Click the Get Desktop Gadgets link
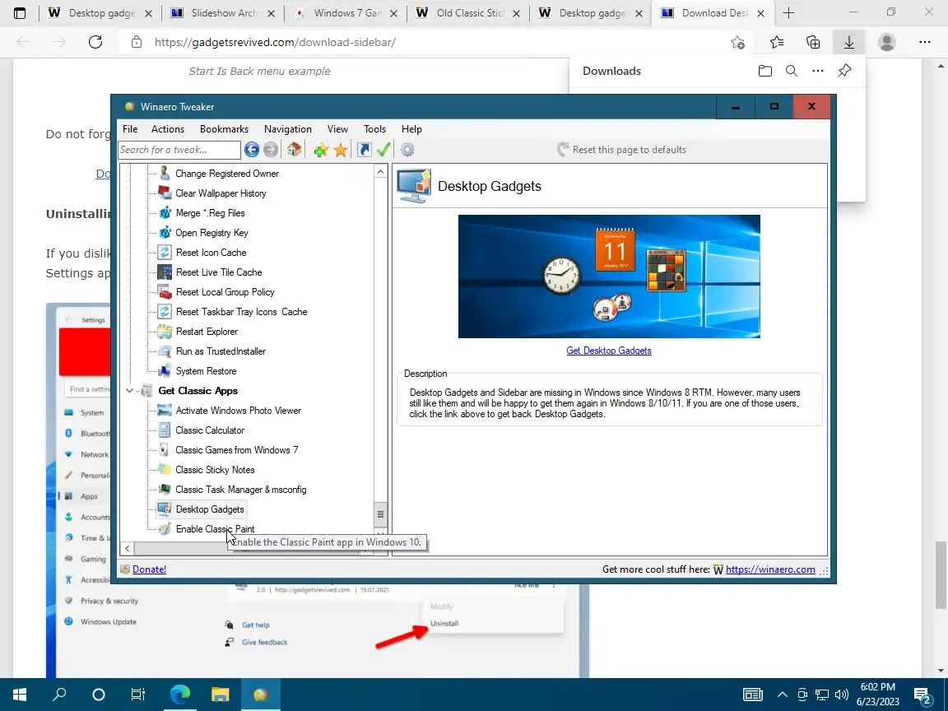The height and width of the screenshot is (711, 948). click(609, 351)
